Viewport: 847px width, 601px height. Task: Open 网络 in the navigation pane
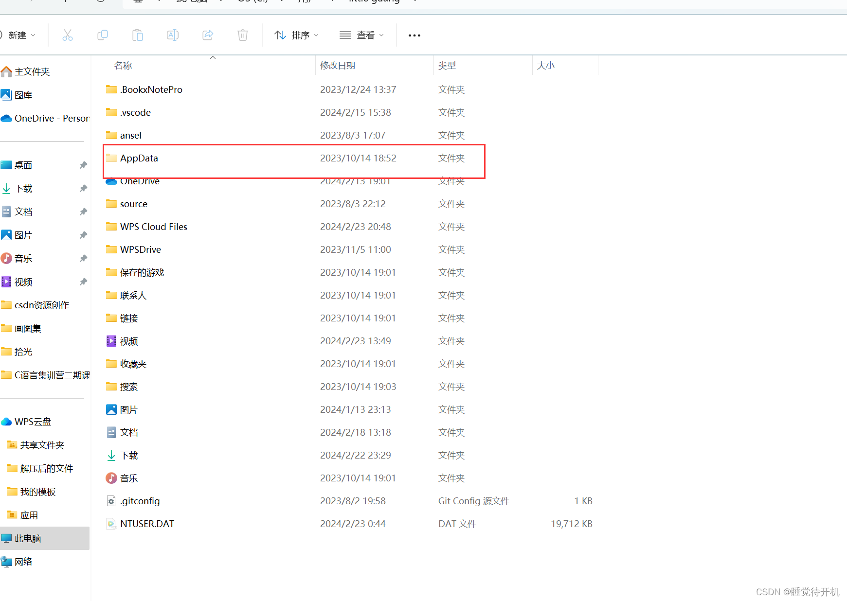pyautogui.click(x=17, y=562)
